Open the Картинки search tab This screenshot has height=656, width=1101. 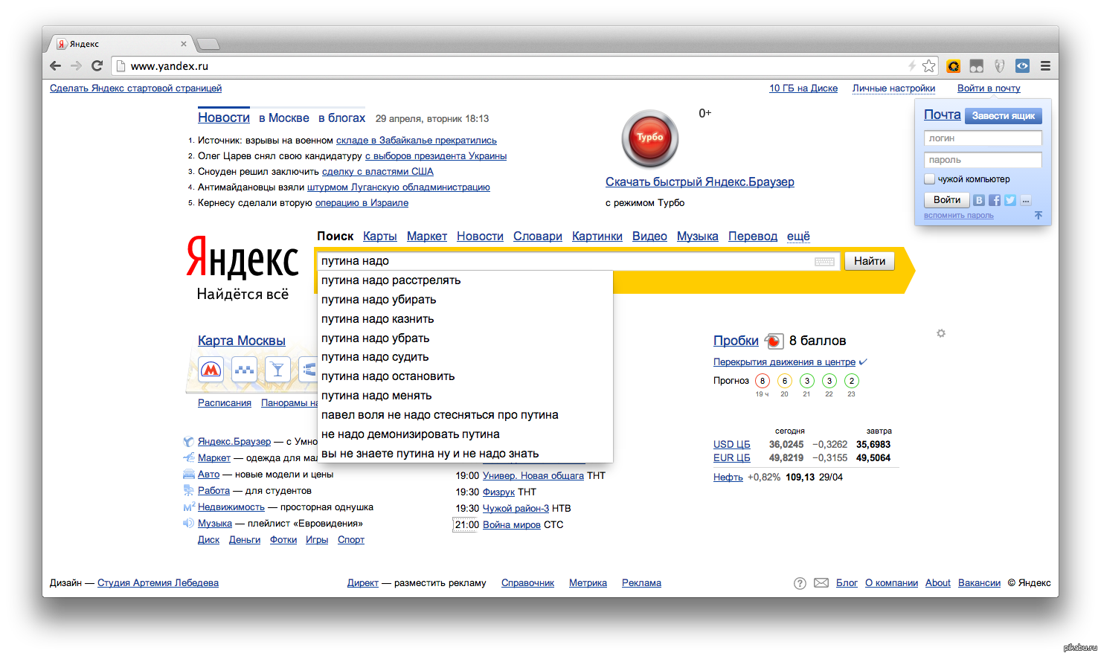point(597,236)
